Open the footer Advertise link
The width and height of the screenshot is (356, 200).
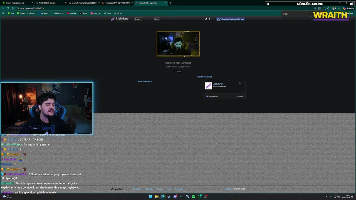(179, 189)
